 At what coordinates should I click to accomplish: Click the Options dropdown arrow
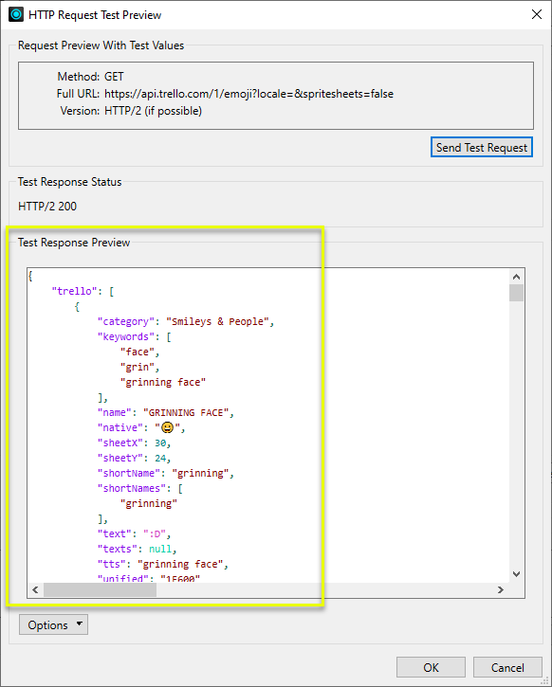point(80,624)
